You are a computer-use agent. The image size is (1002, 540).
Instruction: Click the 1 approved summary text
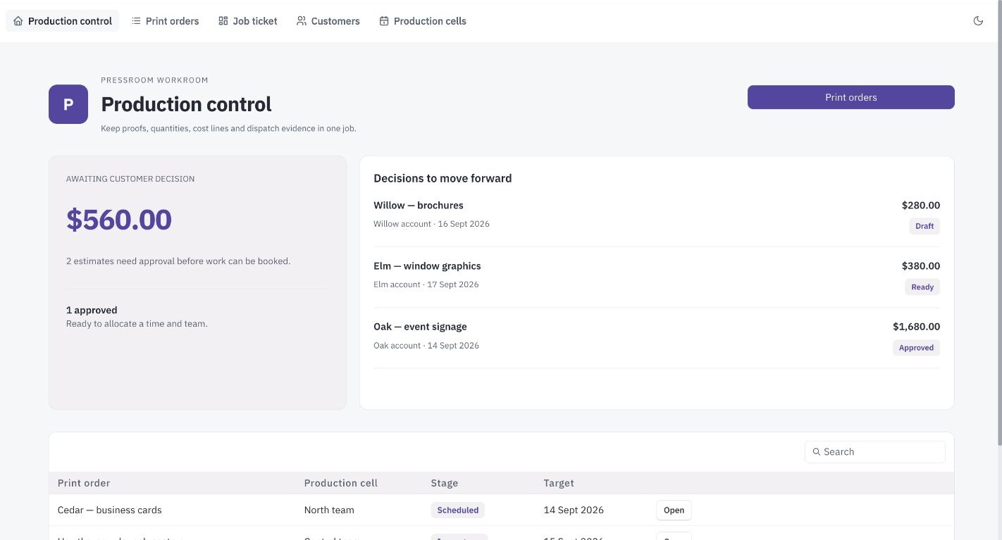click(x=92, y=310)
